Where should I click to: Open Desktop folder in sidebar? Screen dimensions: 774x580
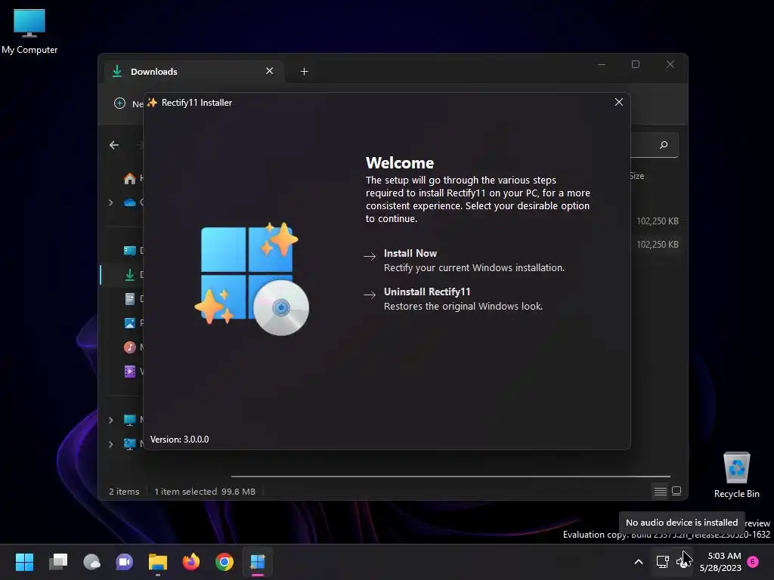130,251
